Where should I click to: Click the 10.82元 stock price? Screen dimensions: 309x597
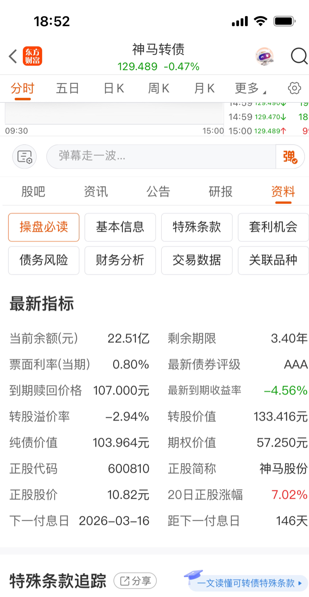[x=128, y=495]
